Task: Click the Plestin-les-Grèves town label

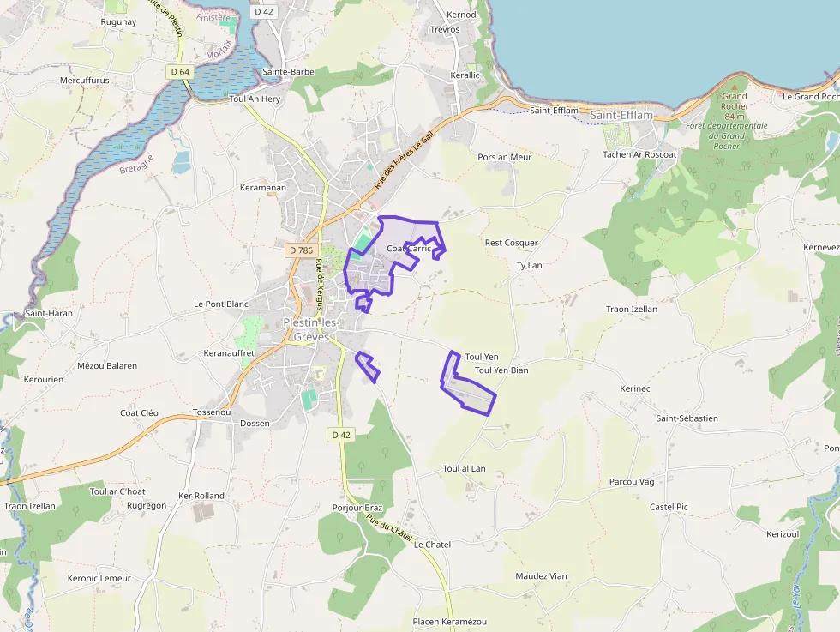Action: [311, 329]
